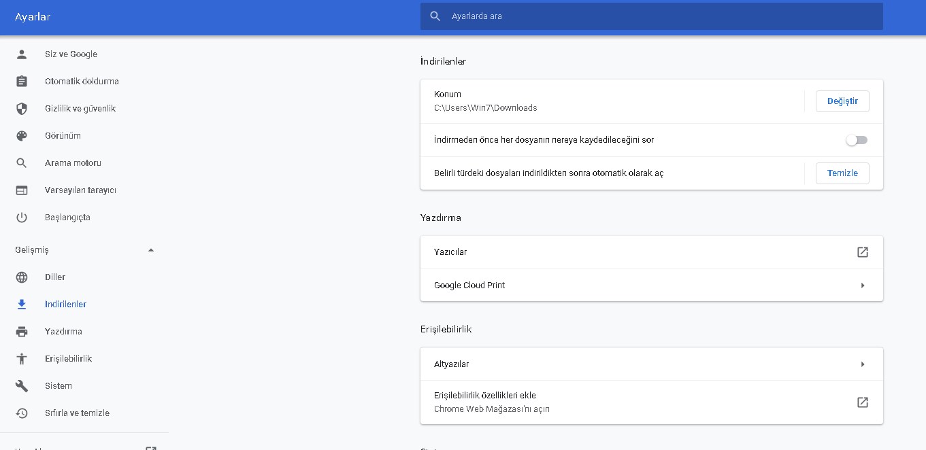Expand the Altyazılar row arrow
926x450 pixels.
tap(863, 364)
